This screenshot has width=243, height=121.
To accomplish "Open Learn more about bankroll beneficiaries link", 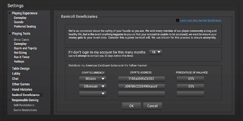I will tap(201, 21).
